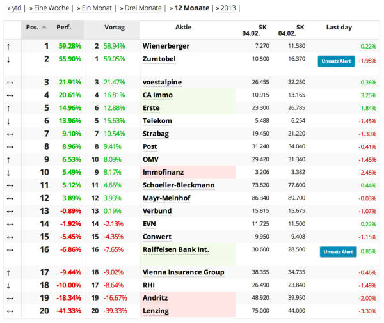Select the Ein Monat period tab
The height and width of the screenshot is (323, 384).
(x=93, y=8)
